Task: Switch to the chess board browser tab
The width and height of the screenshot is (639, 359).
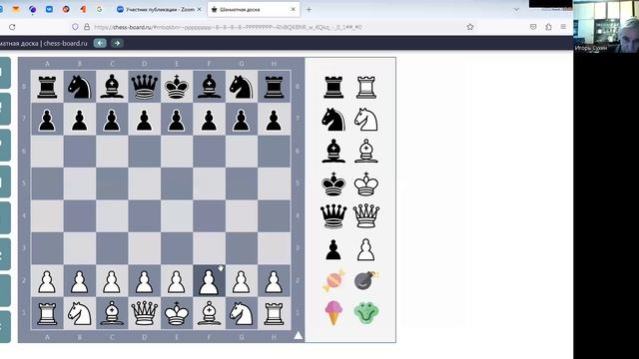Action: (254, 9)
